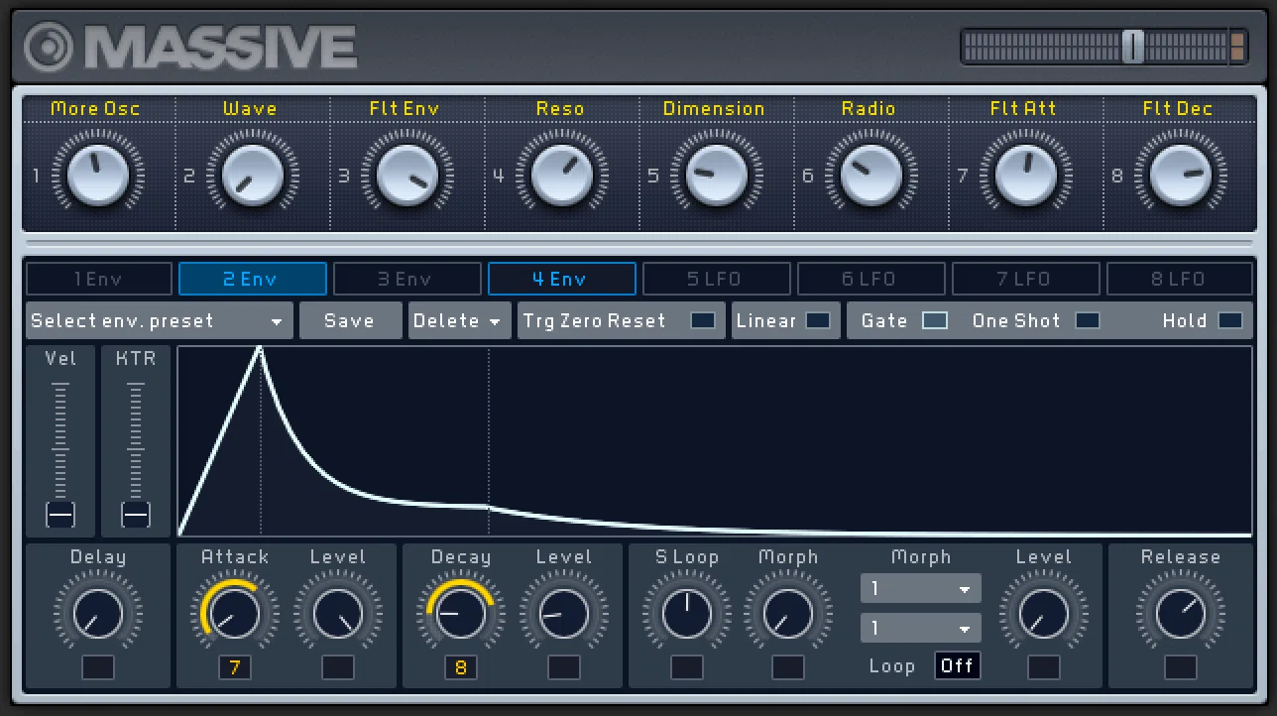Click the Vel slider handle

(60, 514)
